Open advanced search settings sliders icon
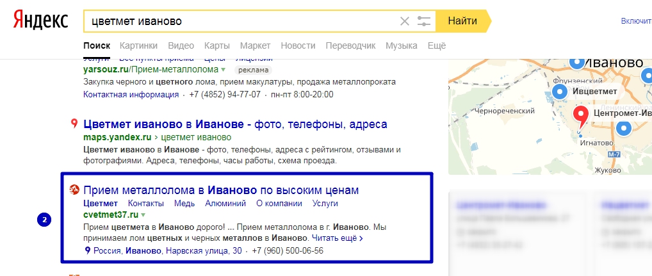 click(x=424, y=21)
